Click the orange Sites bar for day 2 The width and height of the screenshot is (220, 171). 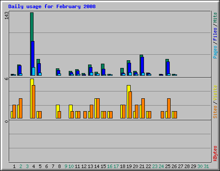[x=21, y=108]
